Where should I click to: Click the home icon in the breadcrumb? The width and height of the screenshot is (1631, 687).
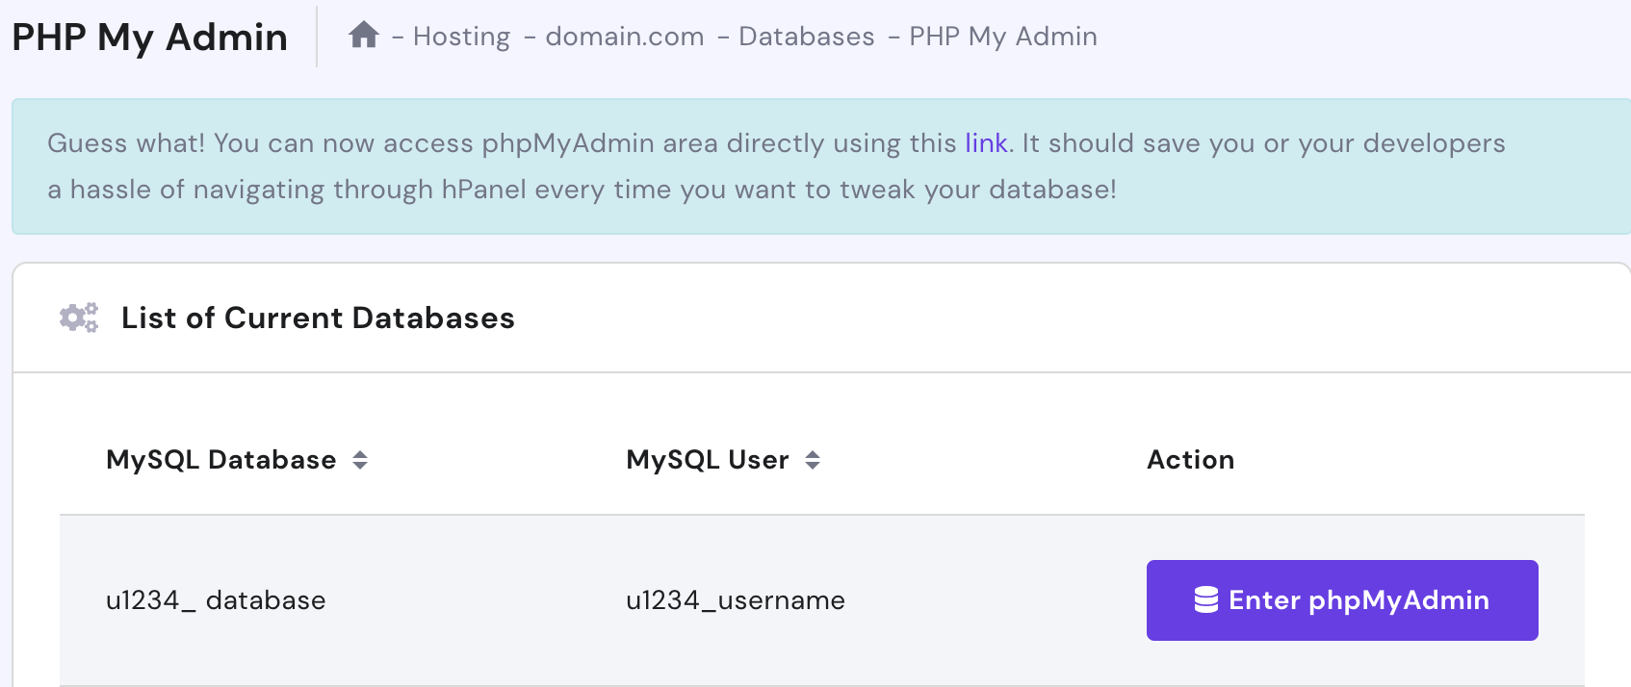point(366,35)
